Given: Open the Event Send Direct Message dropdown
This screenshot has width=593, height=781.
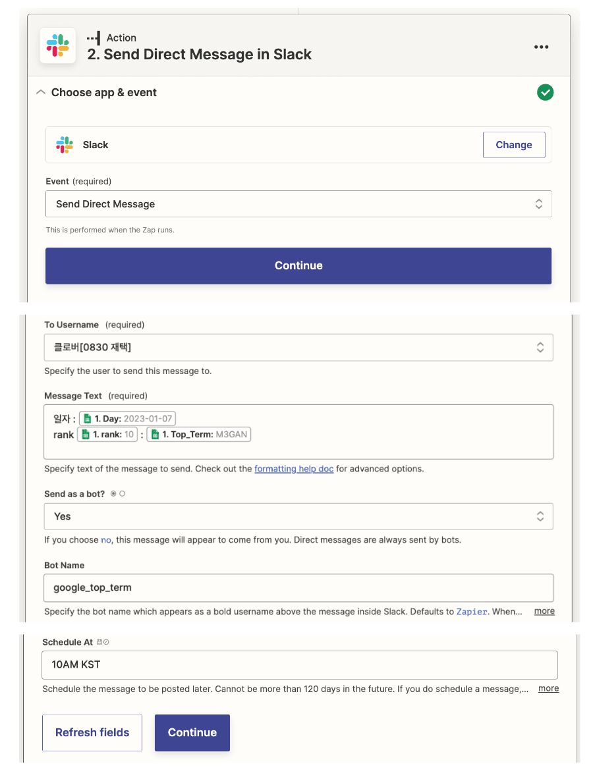Looking at the screenshot, I should click(x=298, y=203).
